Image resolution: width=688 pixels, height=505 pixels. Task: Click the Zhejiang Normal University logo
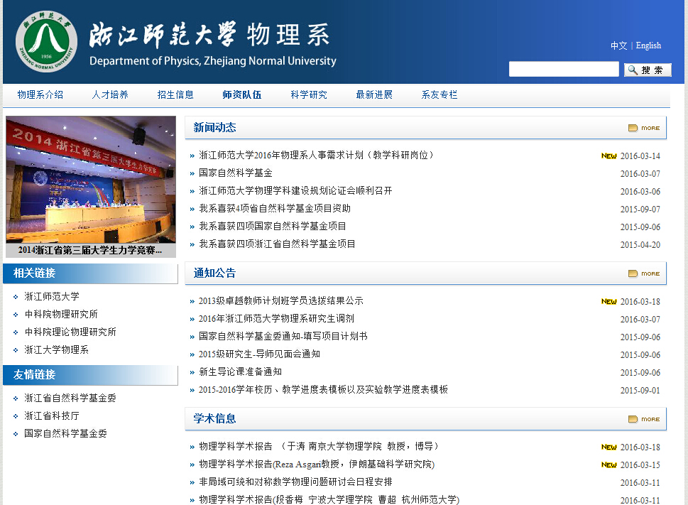point(46,41)
